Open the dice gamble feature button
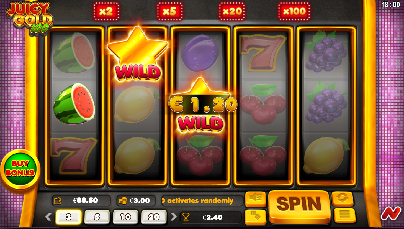404x229 pixels. tap(255, 217)
